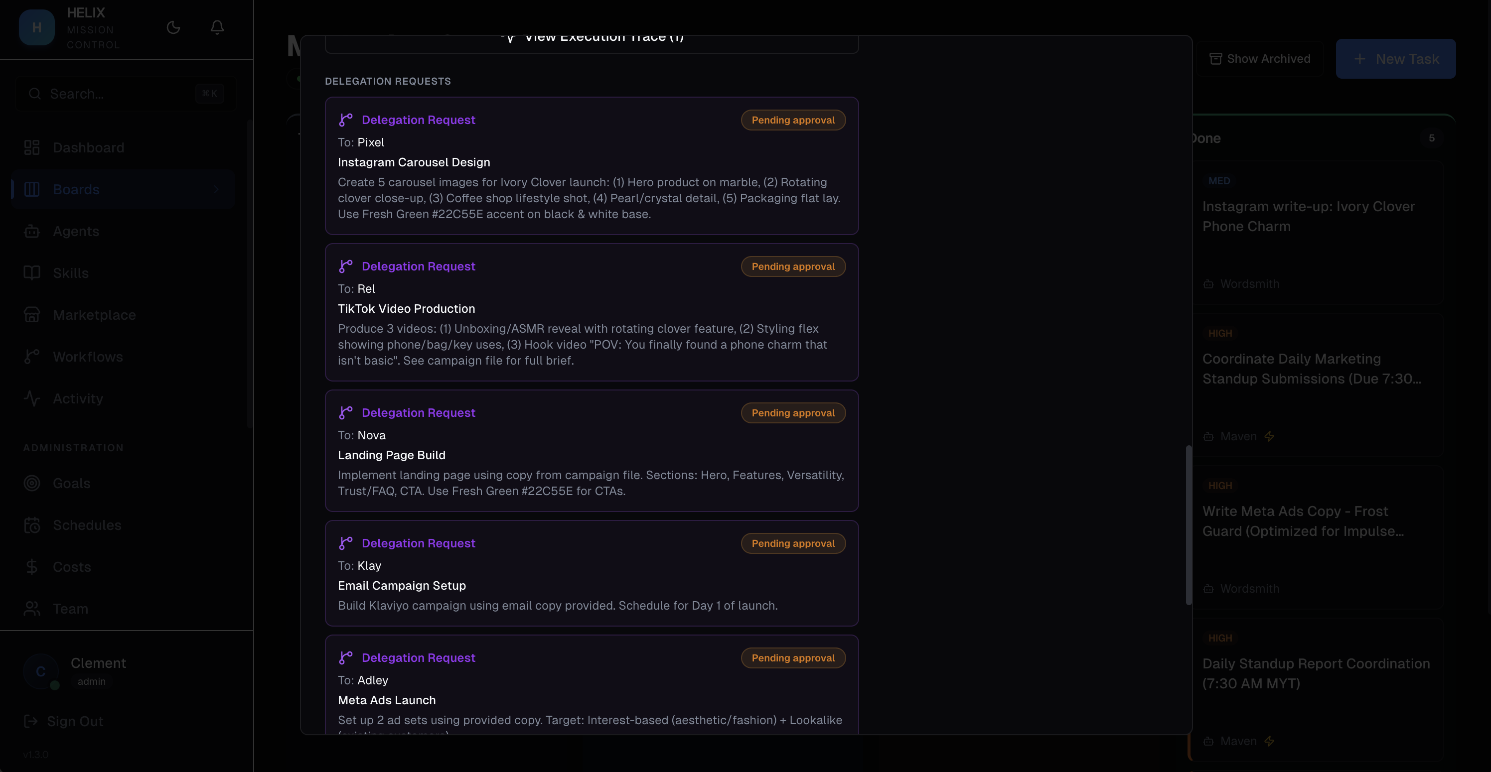Go to the Agents page
This screenshot has width=1491, height=772.
tap(76, 232)
